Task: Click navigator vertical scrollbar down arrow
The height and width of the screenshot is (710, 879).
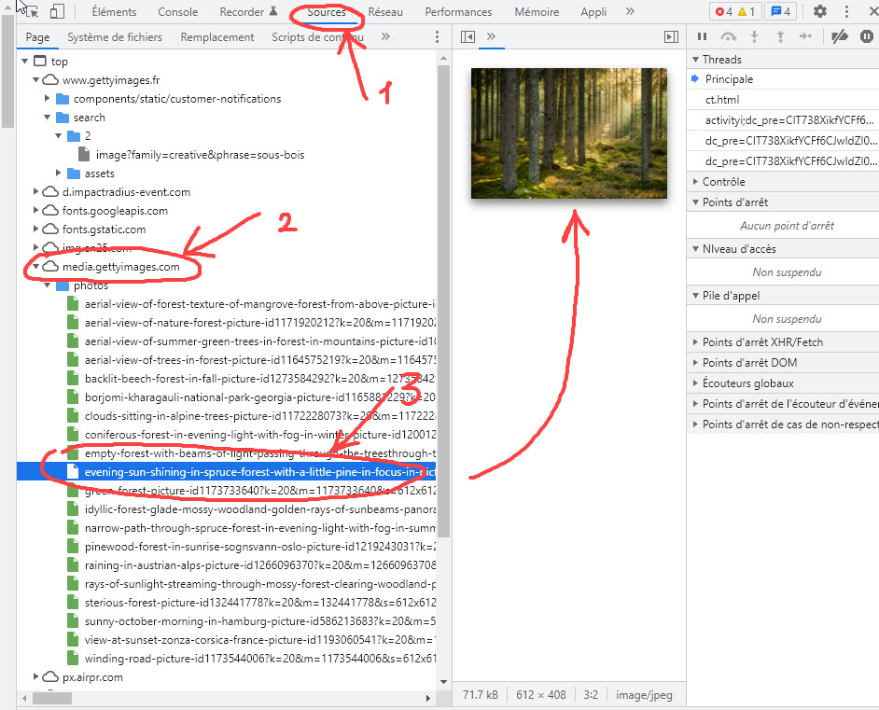Action: click(x=443, y=682)
